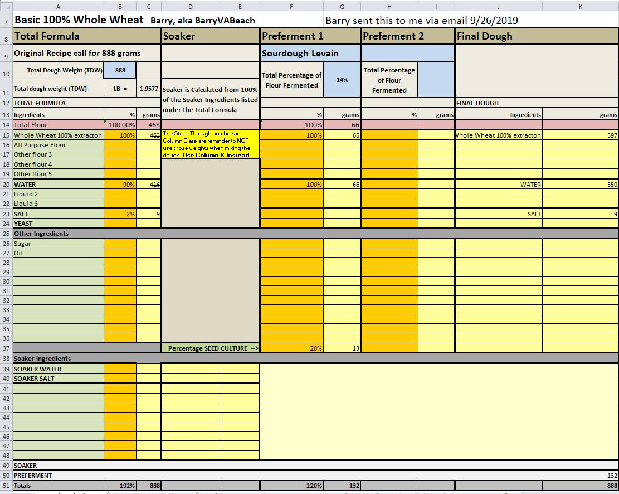
Task: Select the Totals 192% cell
Action: [x=120, y=486]
